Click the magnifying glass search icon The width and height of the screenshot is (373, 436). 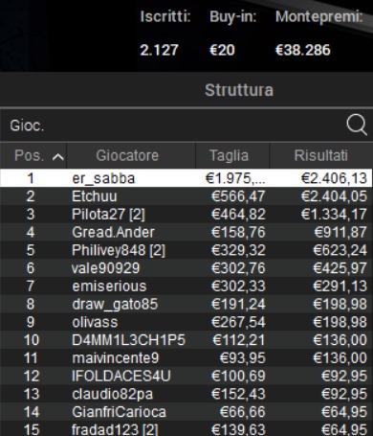point(357,125)
